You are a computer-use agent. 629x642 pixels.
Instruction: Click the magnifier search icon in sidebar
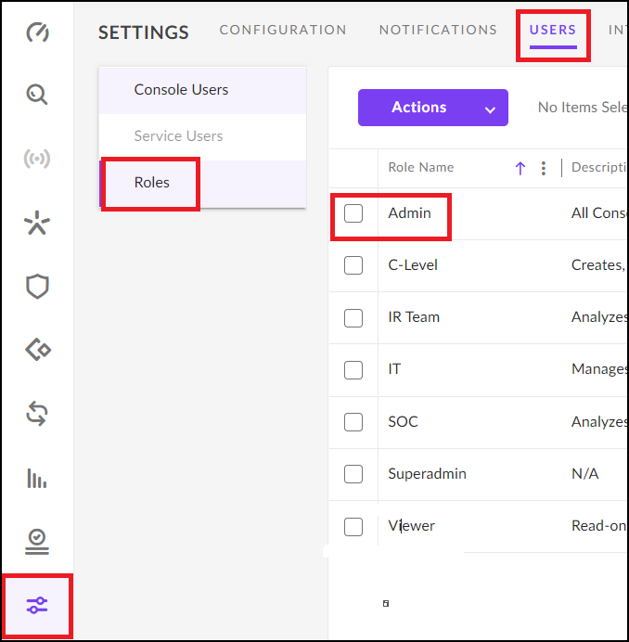pyautogui.click(x=37, y=95)
